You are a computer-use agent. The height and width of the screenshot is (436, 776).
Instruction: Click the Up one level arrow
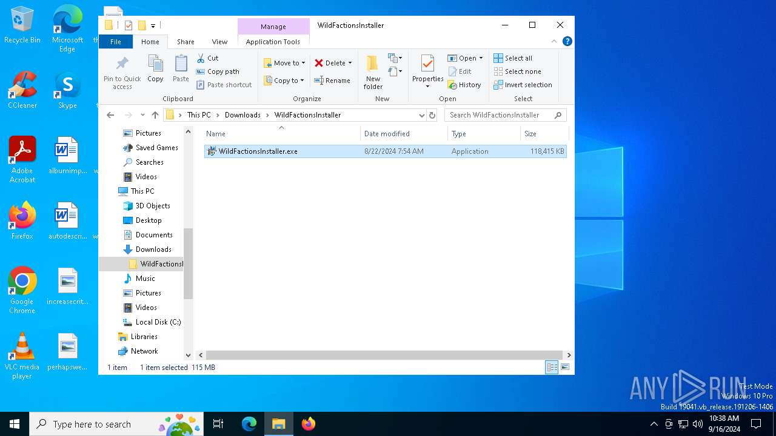pos(155,115)
